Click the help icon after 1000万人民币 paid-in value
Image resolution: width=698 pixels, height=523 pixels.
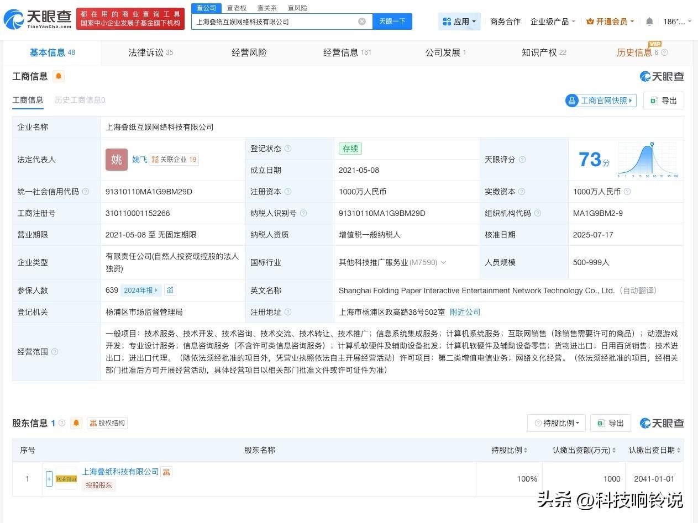[627, 192]
